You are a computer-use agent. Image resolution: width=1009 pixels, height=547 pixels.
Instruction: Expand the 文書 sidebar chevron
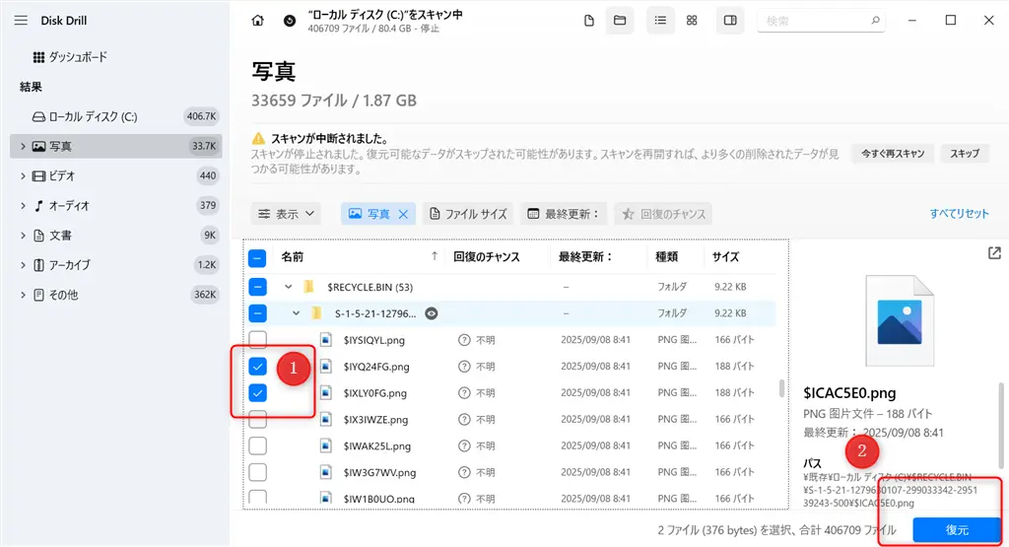click(23, 235)
